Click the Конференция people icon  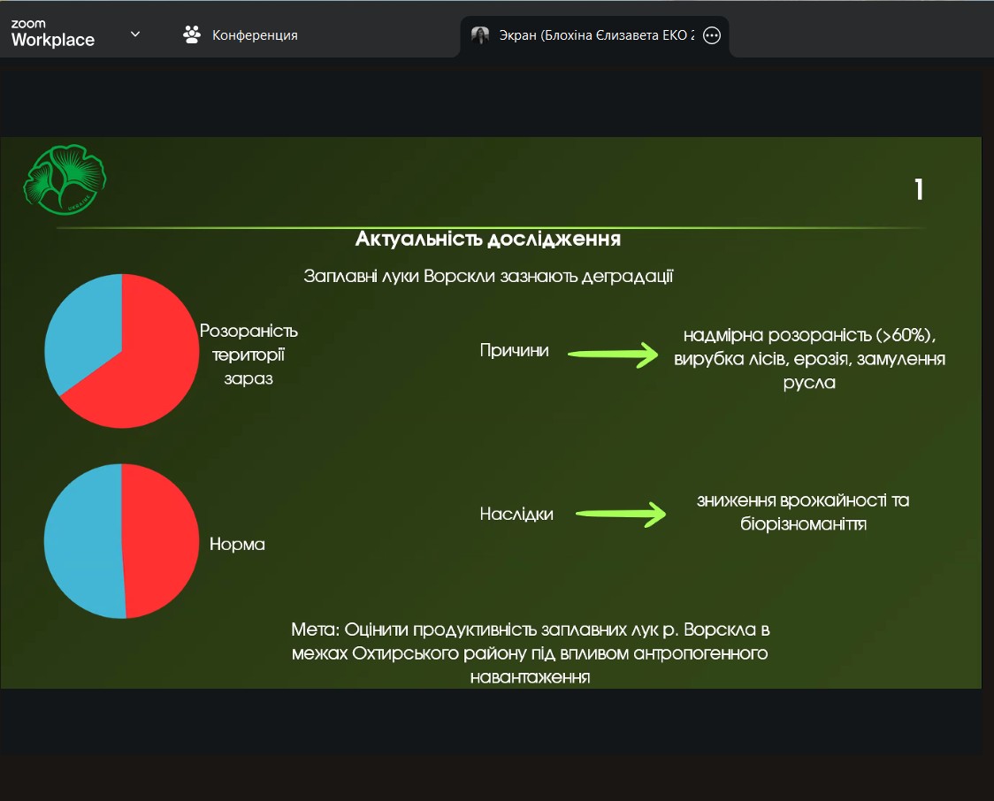click(x=191, y=35)
